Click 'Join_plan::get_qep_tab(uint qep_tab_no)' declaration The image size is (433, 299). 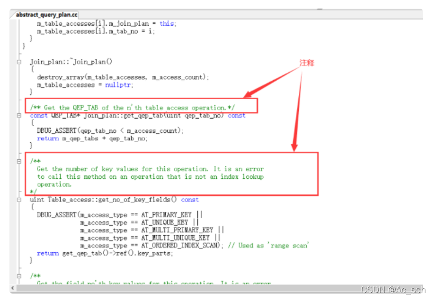[x=154, y=116]
